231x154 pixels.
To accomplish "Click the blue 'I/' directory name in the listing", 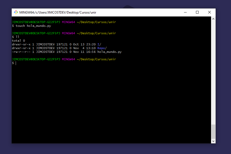I will point(99,44).
